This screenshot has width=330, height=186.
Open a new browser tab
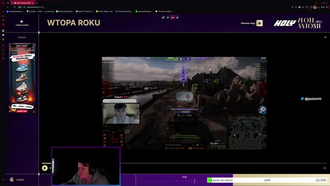pyautogui.click(x=37, y=3)
